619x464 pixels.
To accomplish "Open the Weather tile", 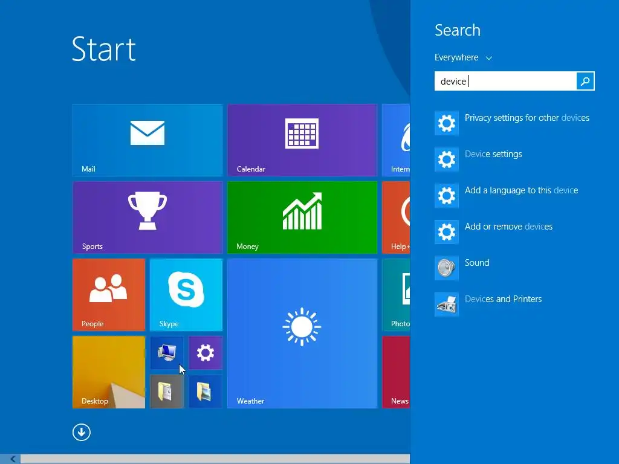I will click(302, 333).
